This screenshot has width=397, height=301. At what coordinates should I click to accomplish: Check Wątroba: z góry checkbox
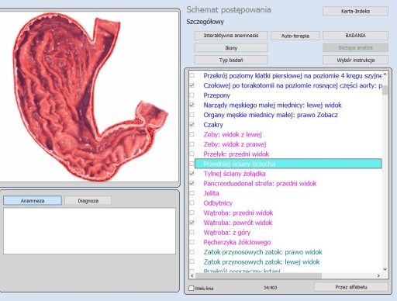(x=192, y=233)
